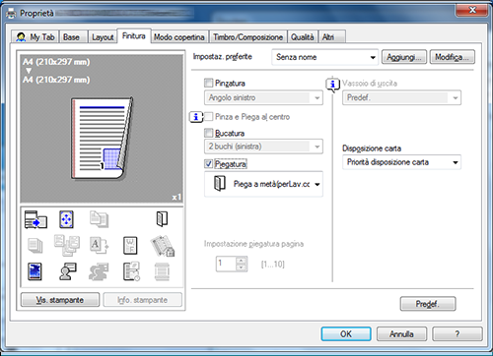This screenshot has width=493, height=356.
Task: Click the Predef. reset button
Action: coord(428,304)
